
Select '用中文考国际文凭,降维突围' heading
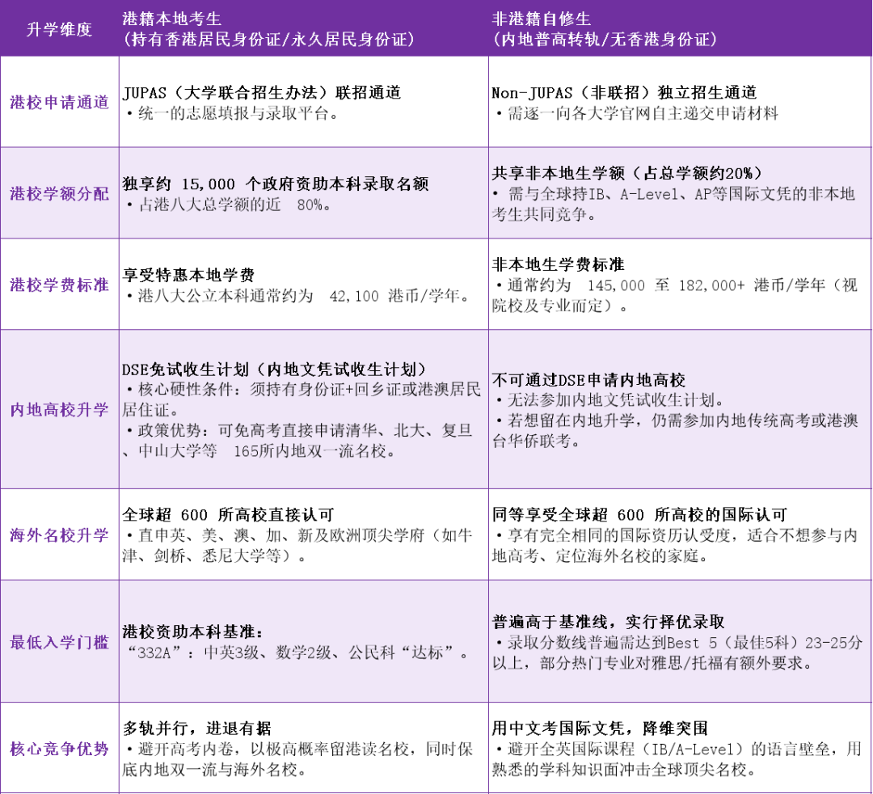coord(600,729)
